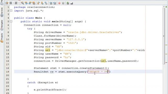Click the "XE" sid string
This screenshot has height=94, width=168.
point(58,46)
